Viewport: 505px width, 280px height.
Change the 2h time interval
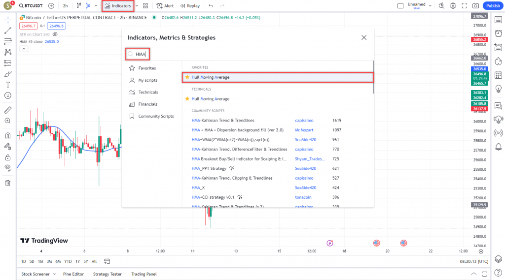(66, 6)
